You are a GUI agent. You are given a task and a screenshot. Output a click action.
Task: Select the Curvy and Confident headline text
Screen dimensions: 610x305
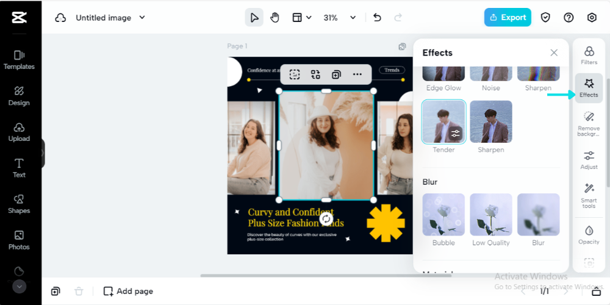(x=296, y=218)
